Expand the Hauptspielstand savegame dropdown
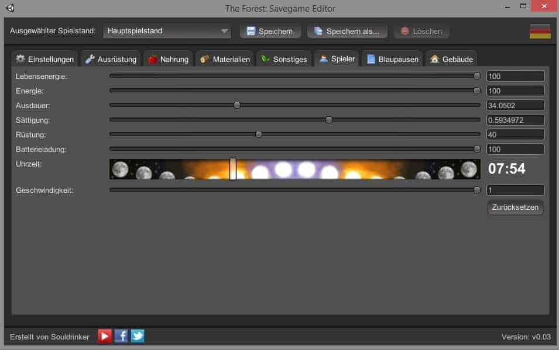Screen dimensions: 559x350 click(167, 31)
